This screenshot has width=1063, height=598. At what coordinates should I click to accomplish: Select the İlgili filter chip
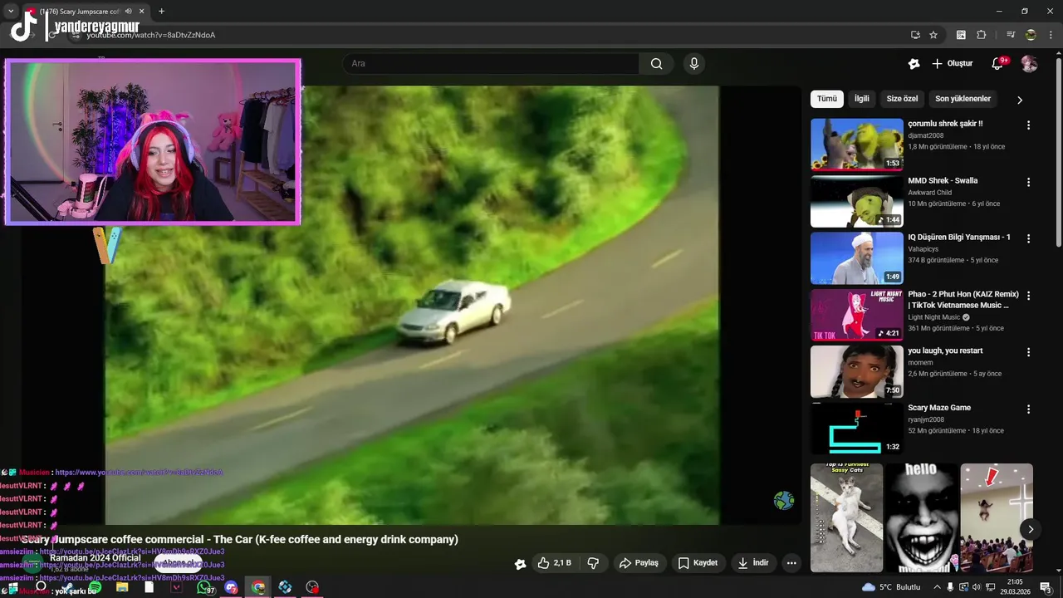coord(862,99)
